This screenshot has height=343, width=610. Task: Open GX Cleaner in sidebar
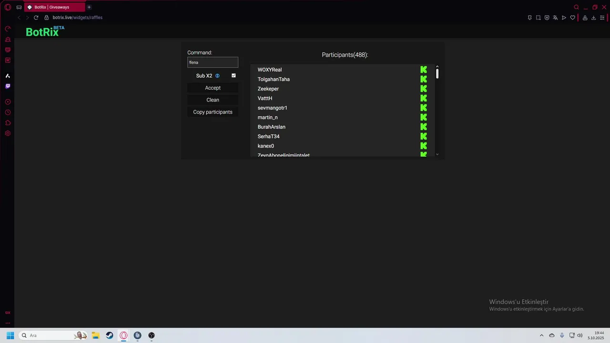pos(8,40)
